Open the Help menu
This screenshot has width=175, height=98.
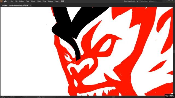tap(57, 1)
